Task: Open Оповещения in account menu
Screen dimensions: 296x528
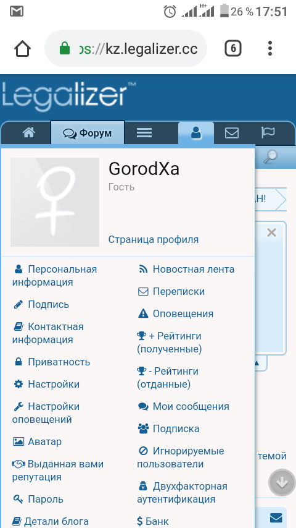Action: (x=176, y=314)
